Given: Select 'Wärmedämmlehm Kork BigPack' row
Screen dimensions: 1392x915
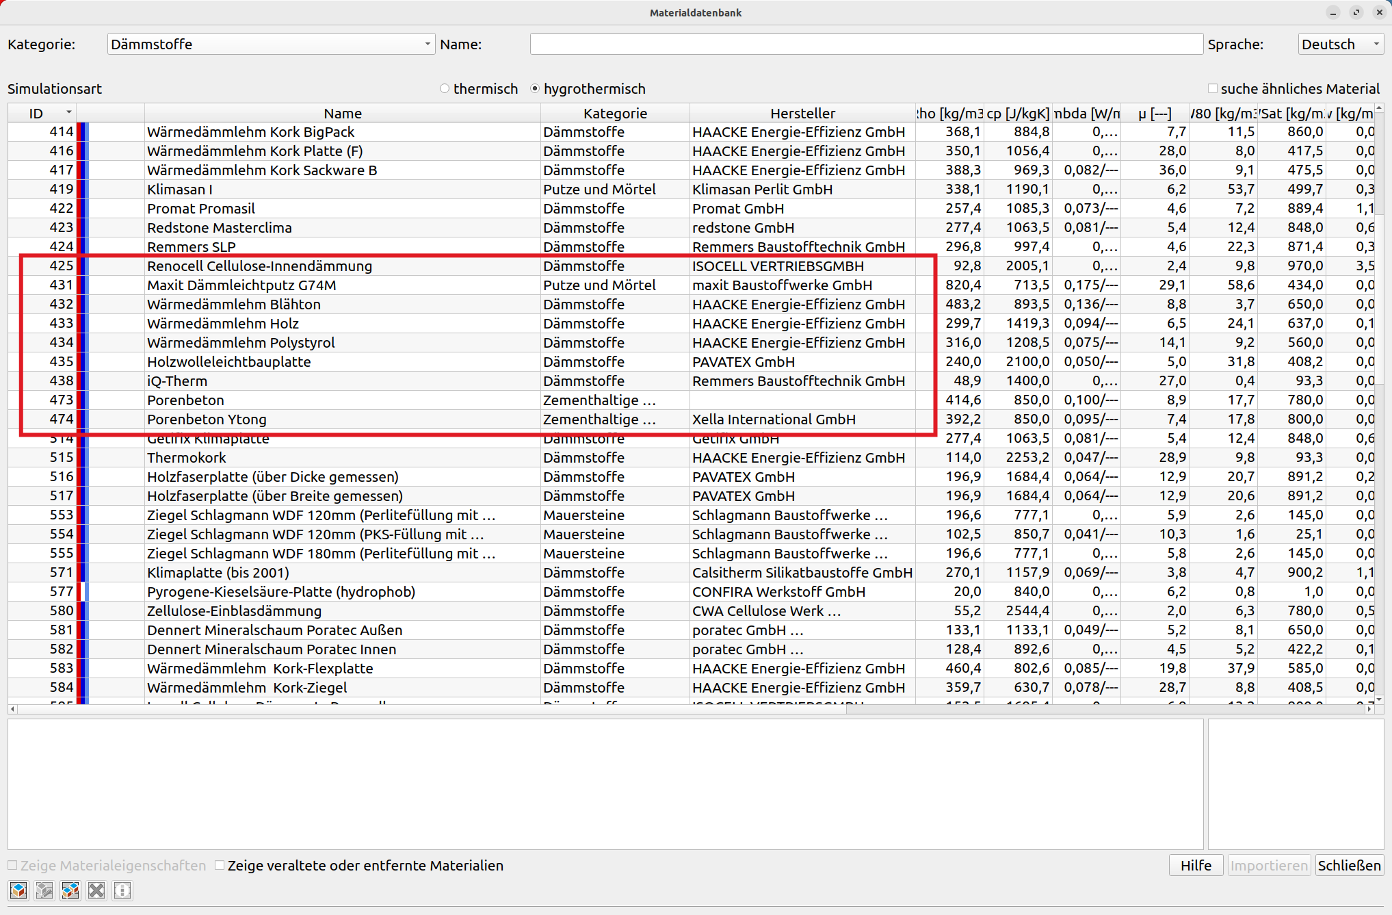Looking at the screenshot, I should [x=691, y=131].
